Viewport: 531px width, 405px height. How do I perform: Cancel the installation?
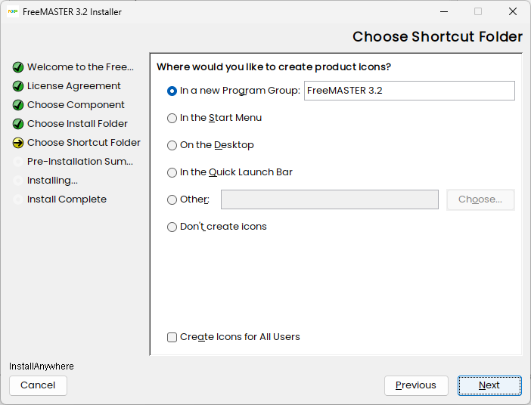[x=38, y=385]
